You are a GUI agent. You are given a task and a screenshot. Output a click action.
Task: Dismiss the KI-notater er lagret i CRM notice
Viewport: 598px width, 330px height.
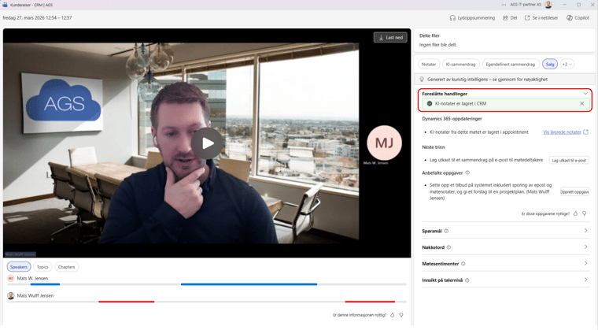(x=582, y=104)
